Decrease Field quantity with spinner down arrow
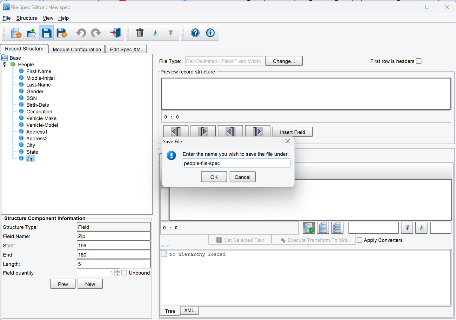 tap(118, 274)
